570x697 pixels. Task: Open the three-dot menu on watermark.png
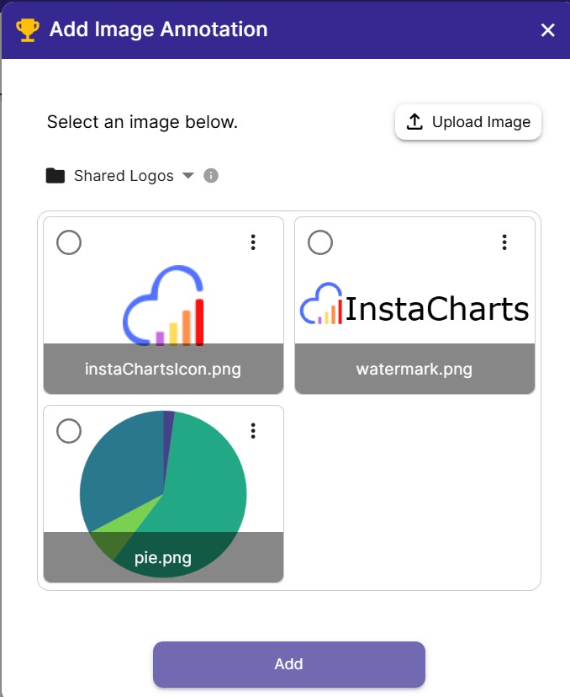coord(504,242)
